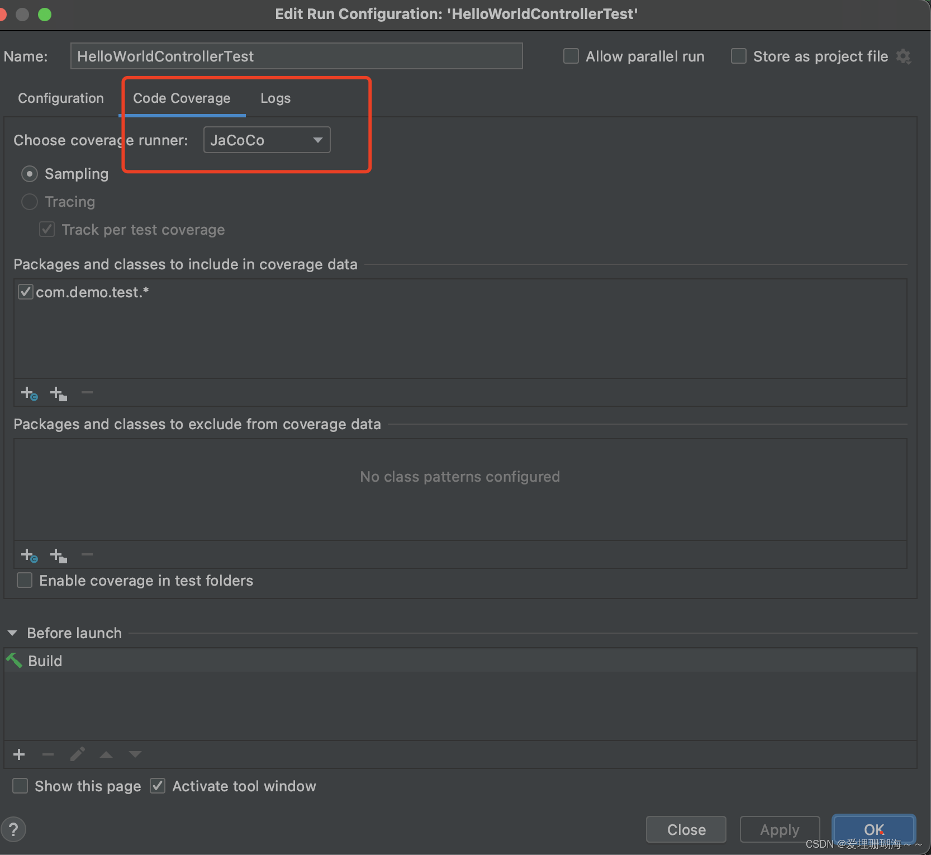Image resolution: width=931 pixels, height=855 pixels.
Task: Add a Before launch task
Action: (19, 754)
